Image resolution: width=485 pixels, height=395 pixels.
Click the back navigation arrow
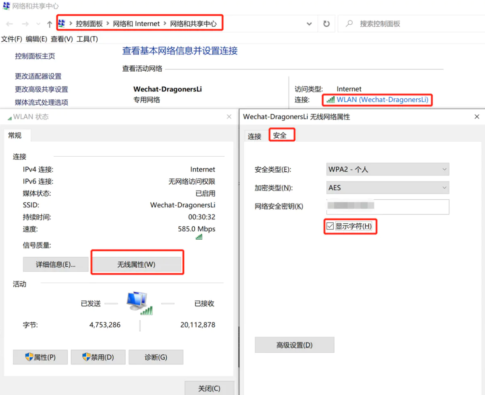point(10,24)
